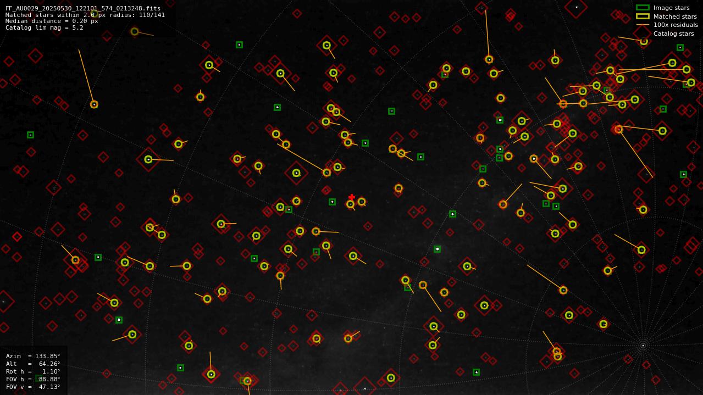Click the "100x residuals" legend label
The image size is (703, 395).
click(676, 25)
